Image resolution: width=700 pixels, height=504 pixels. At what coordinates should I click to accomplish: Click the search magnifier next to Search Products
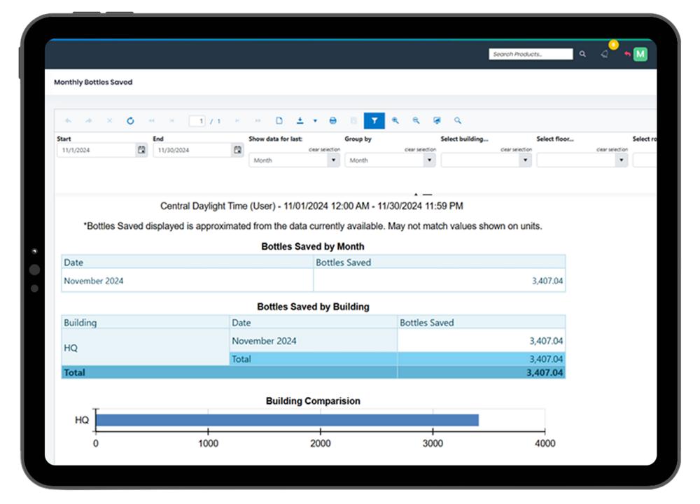(583, 54)
